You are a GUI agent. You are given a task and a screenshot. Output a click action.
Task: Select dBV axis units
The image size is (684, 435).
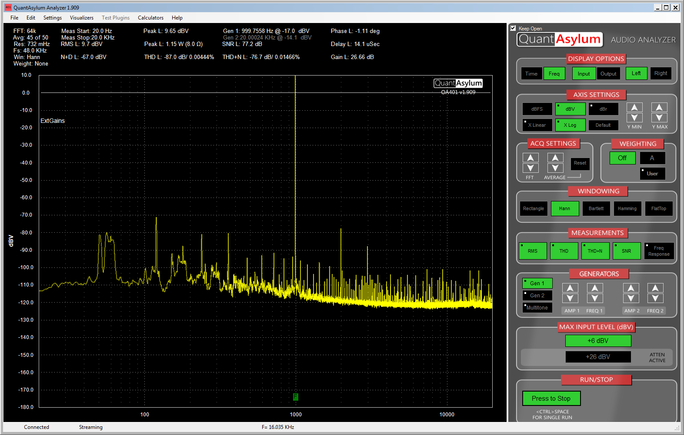point(570,109)
